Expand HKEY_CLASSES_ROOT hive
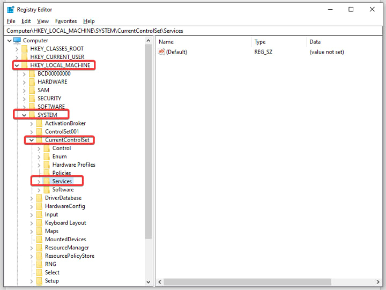The width and height of the screenshot is (386, 290). point(17,49)
